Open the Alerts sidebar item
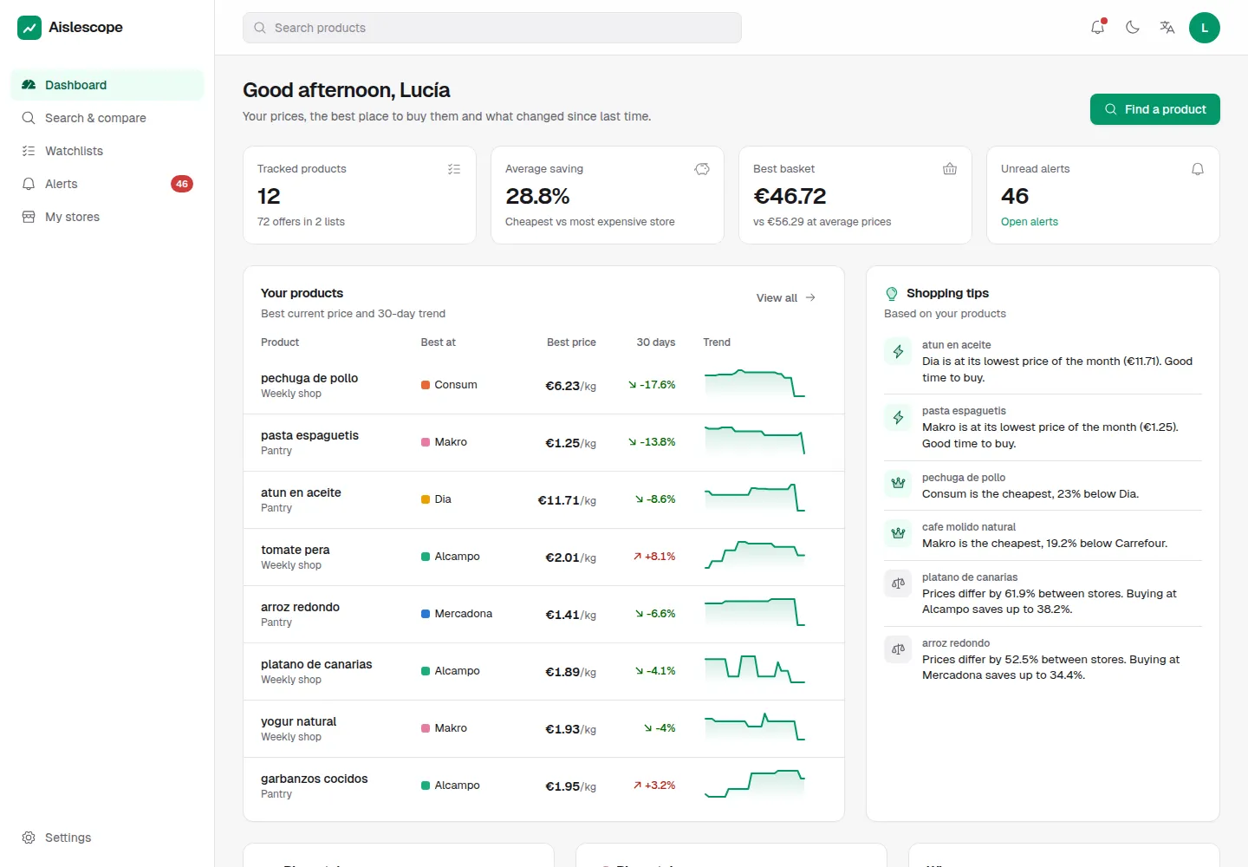1248x867 pixels. click(x=107, y=184)
